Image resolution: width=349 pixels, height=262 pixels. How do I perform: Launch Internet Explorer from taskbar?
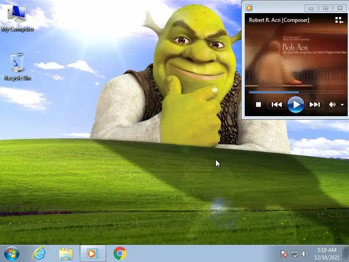(39, 254)
